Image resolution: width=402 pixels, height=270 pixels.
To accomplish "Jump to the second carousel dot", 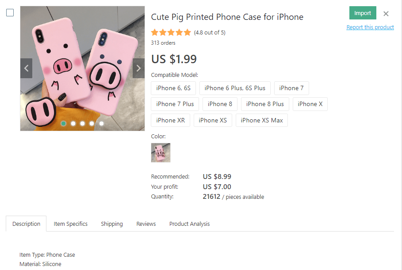I will tap(73, 123).
